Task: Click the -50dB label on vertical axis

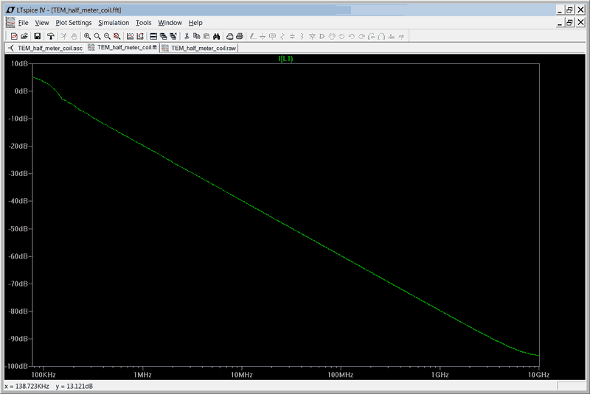Action: pyautogui.click(x=18, y=229)
